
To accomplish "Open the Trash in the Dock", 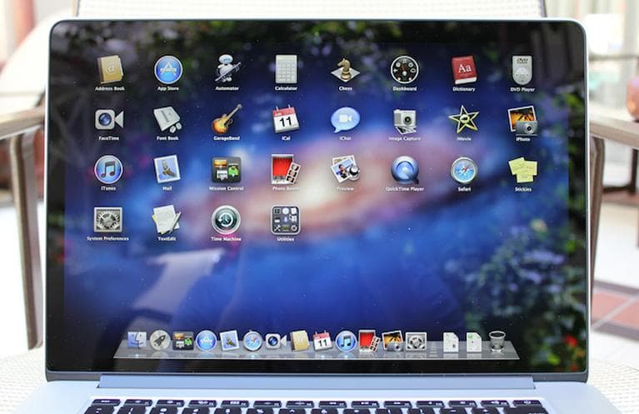I will tap(497, 341).
